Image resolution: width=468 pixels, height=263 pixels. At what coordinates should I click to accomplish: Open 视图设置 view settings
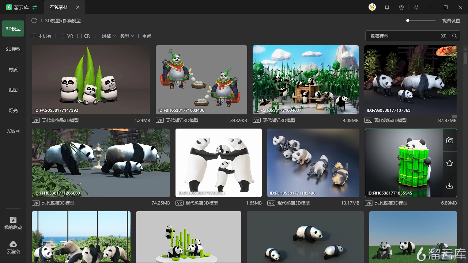click(451, 21)
